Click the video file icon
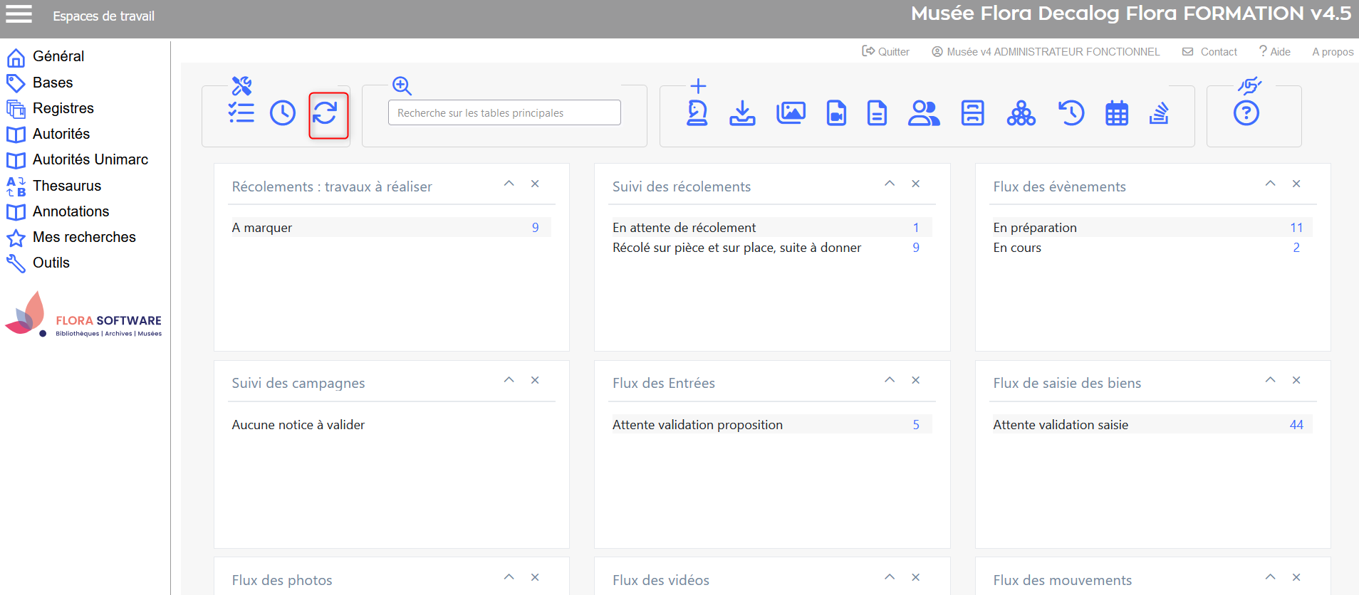The image size is (1359, 595). (836, 113)
